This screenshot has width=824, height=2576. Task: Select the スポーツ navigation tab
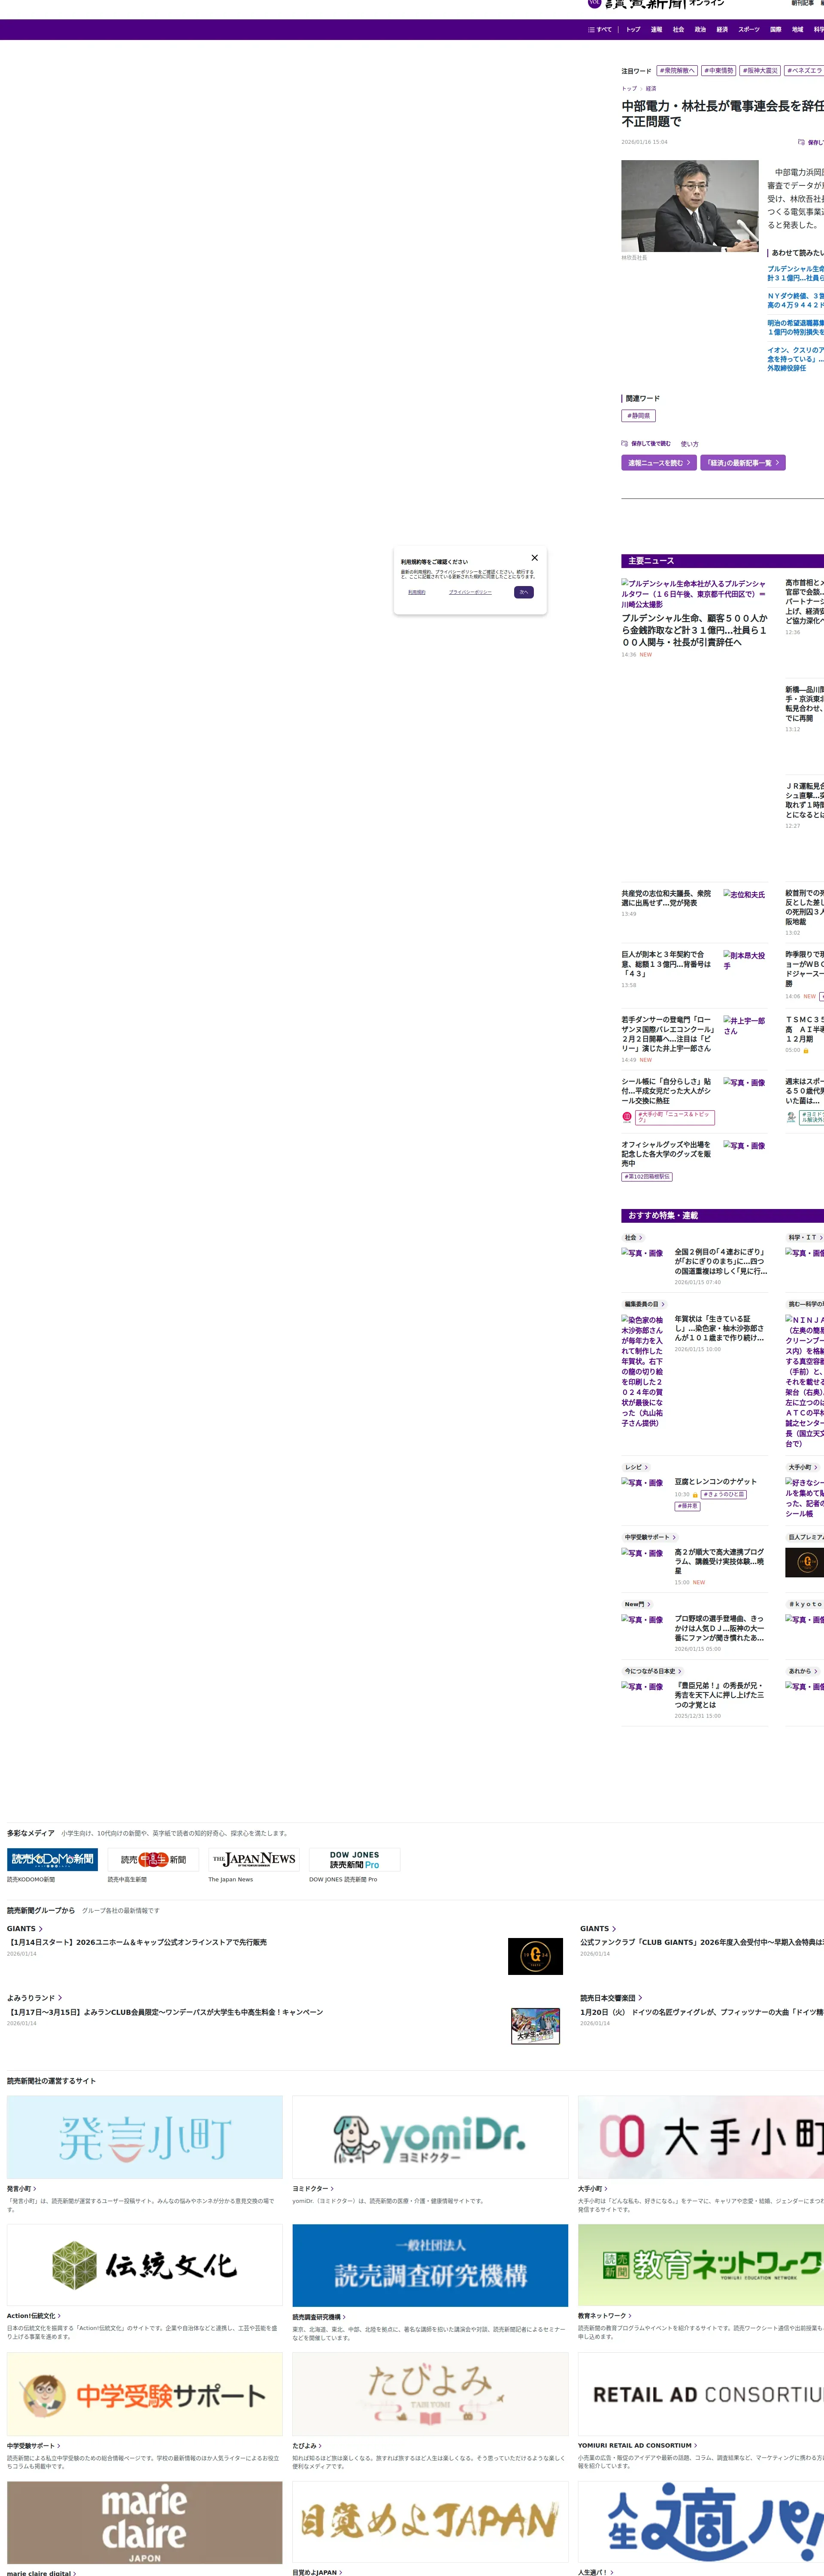[x=748, y=30]
